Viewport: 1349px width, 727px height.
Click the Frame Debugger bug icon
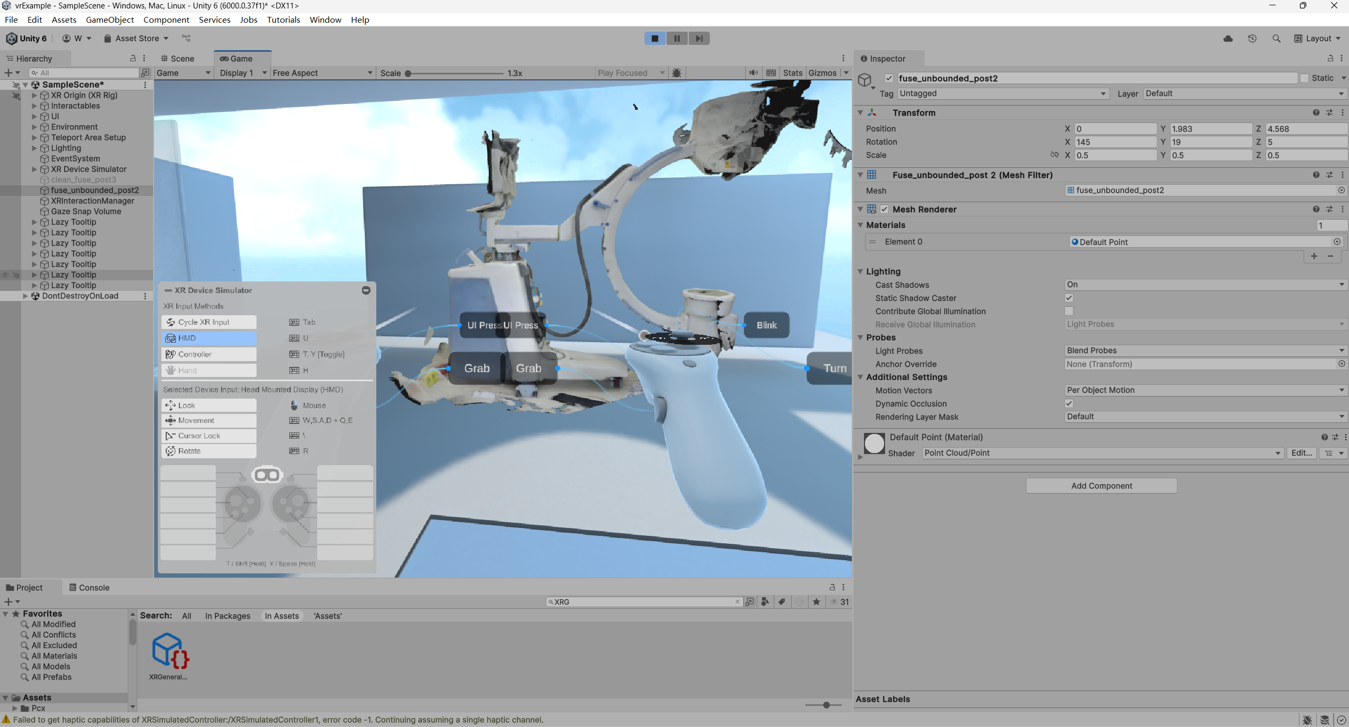[677, 73]
